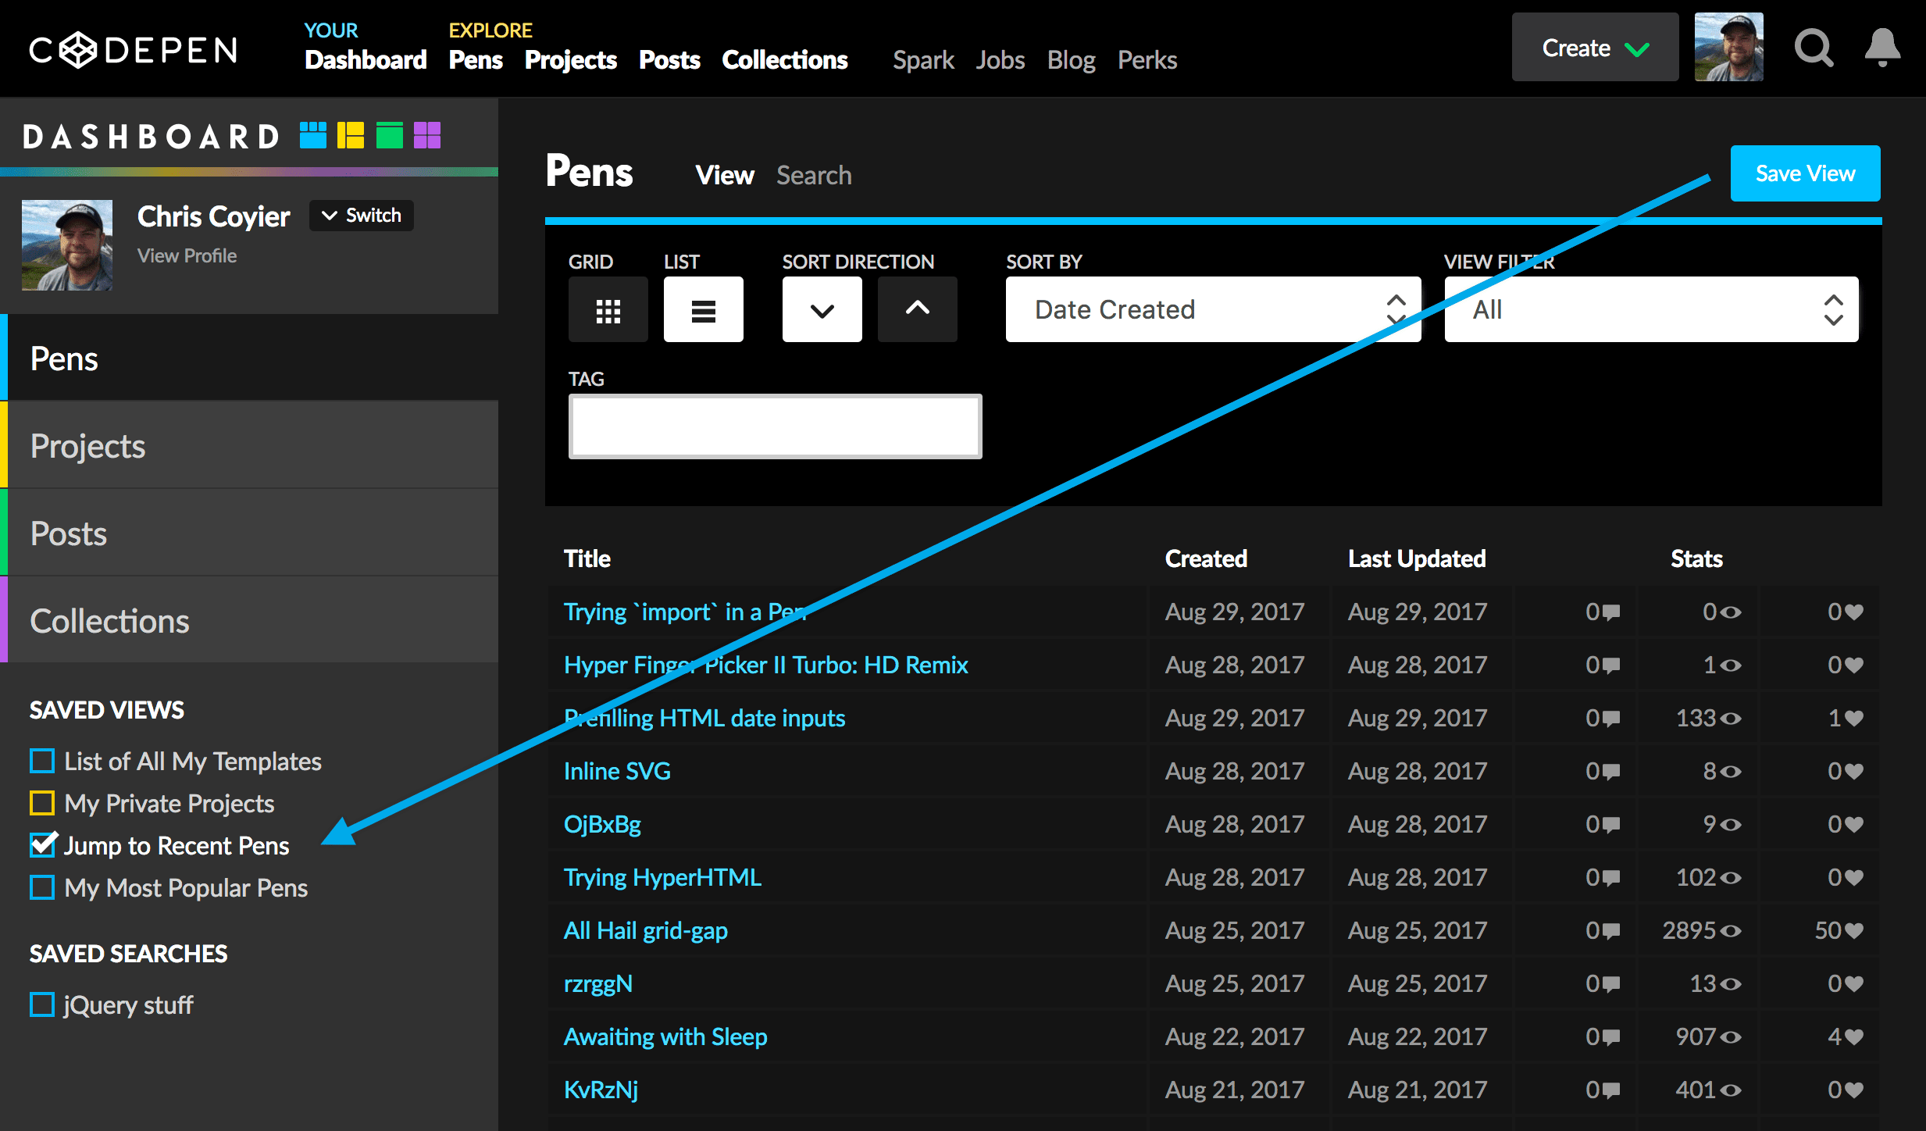Image resolution: width=1926 pixels, height=1131 pixels.
Task: Open Sort By Date Created dropdown
Action: coord(1214,309)
